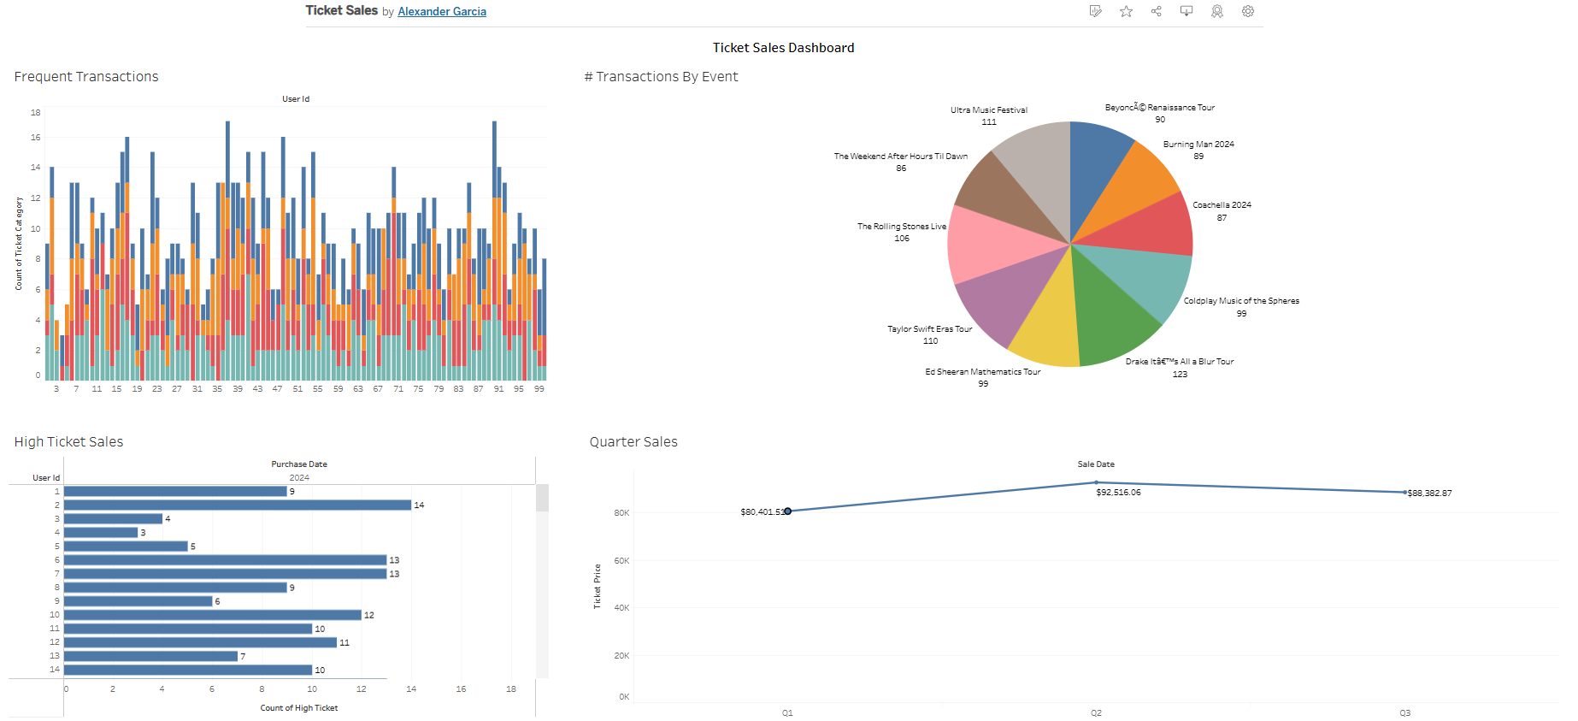
Task: Open the edit visualization icon
Action: [x=1095, y=11]
